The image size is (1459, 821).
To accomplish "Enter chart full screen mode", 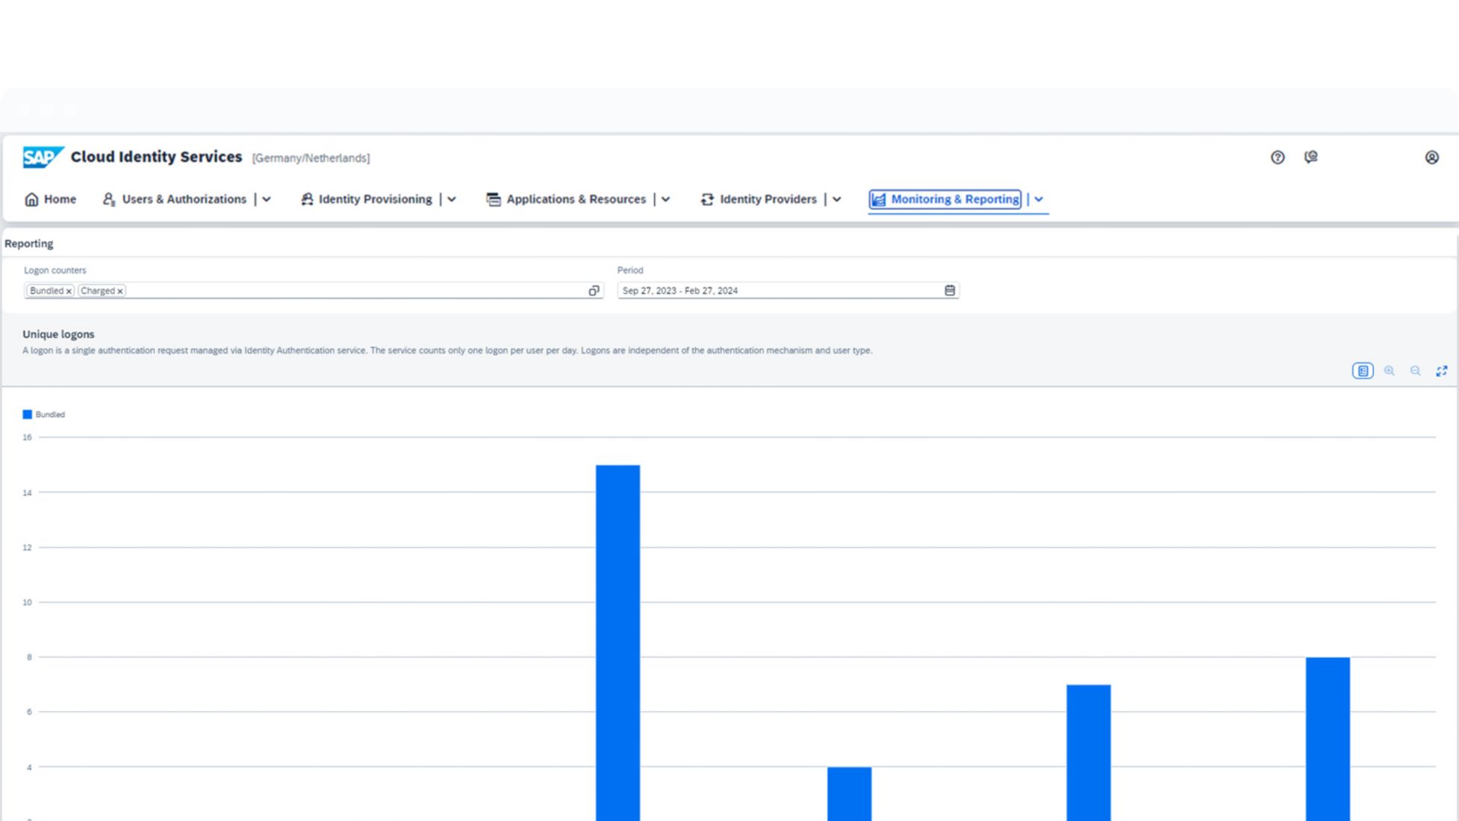I will tap(1441, 371).
